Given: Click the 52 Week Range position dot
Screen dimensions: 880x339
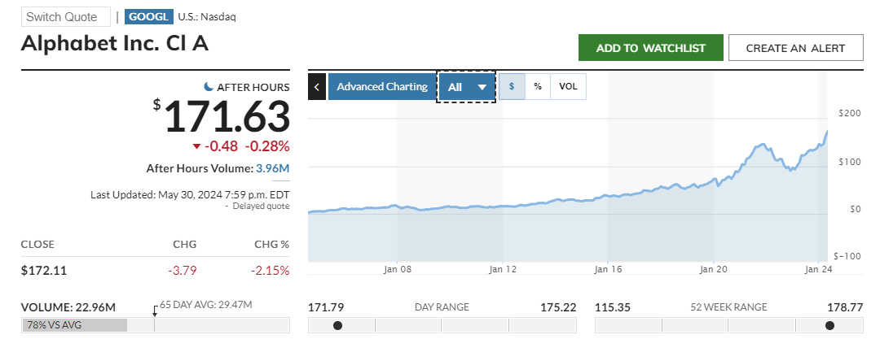Looking at the screenshot, I should click(x=829, y=325).
